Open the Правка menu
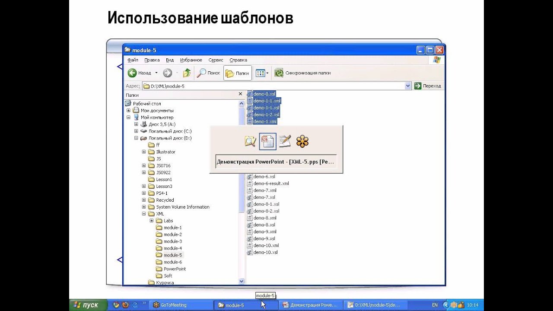This screenshot has width=553, height=311. coord(152,60)
